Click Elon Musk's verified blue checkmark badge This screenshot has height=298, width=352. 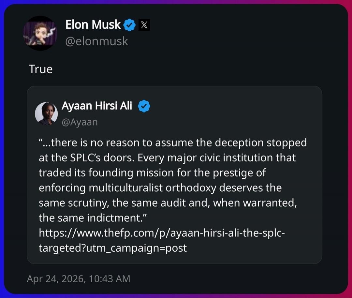129,24
